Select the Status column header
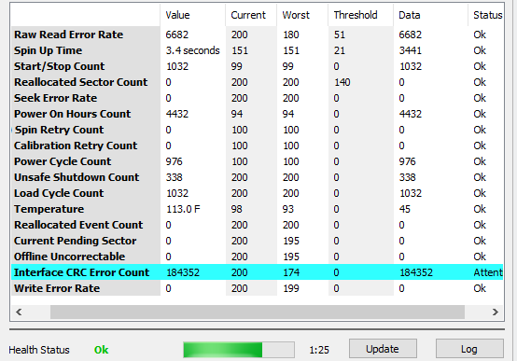 pos(486,15)
